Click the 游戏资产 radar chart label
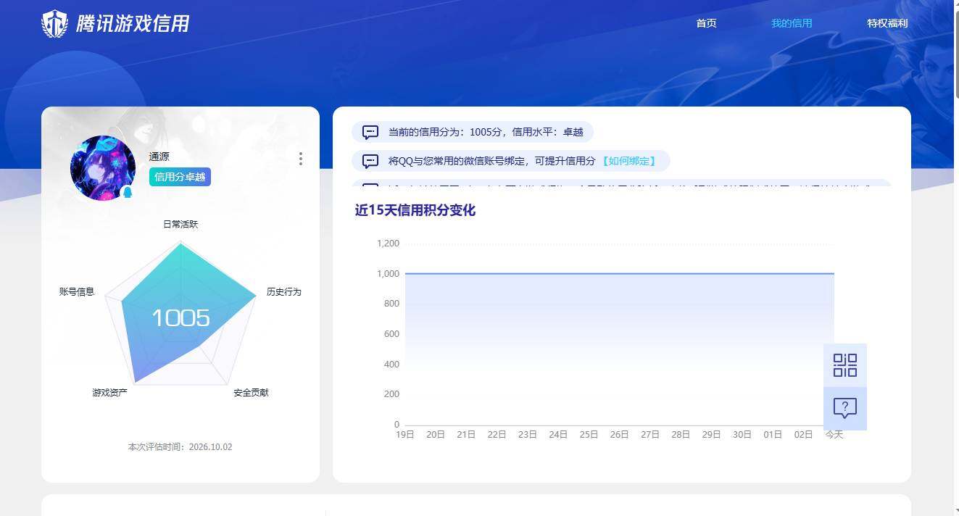The image size is (959, 516). point(109,393)
